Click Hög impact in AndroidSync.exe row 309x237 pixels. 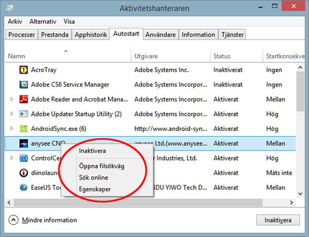click(x=272, y=129)
